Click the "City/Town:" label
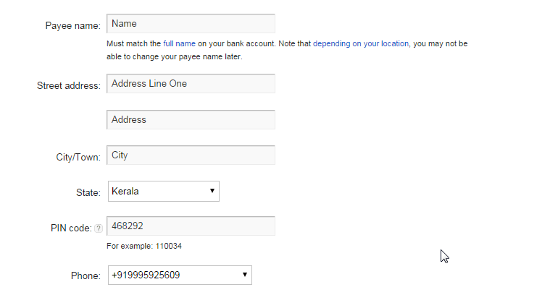The width and height of the screenshot is (550, 308). click(x=78, y=158)
